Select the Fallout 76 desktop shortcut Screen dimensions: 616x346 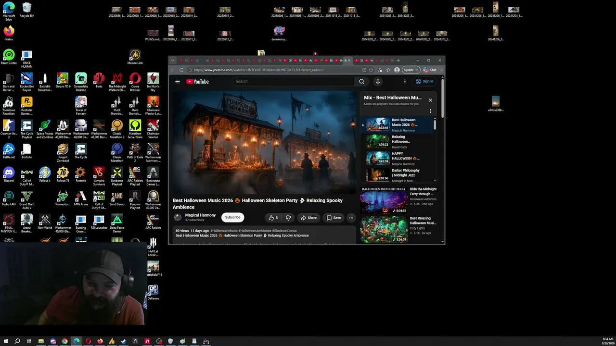[63, 174]
